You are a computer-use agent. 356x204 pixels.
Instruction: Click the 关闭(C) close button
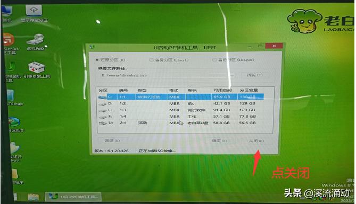256,141
